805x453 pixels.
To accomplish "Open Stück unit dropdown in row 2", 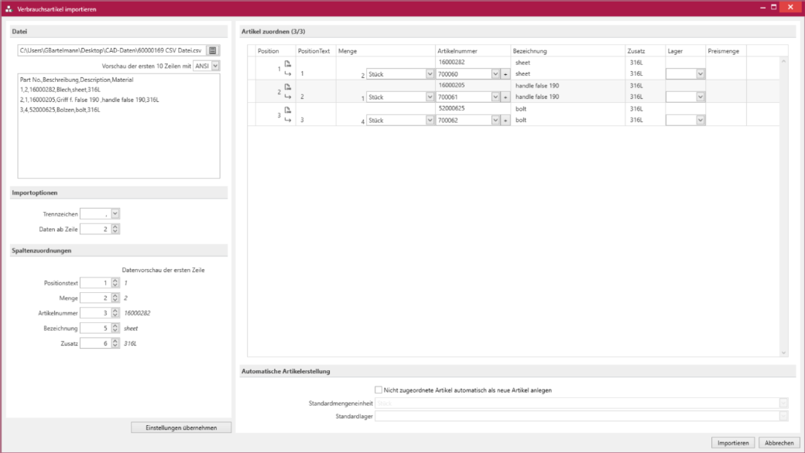I will 430,97.
